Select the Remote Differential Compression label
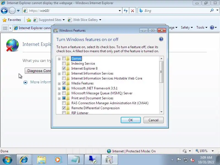 click(95, 108)
